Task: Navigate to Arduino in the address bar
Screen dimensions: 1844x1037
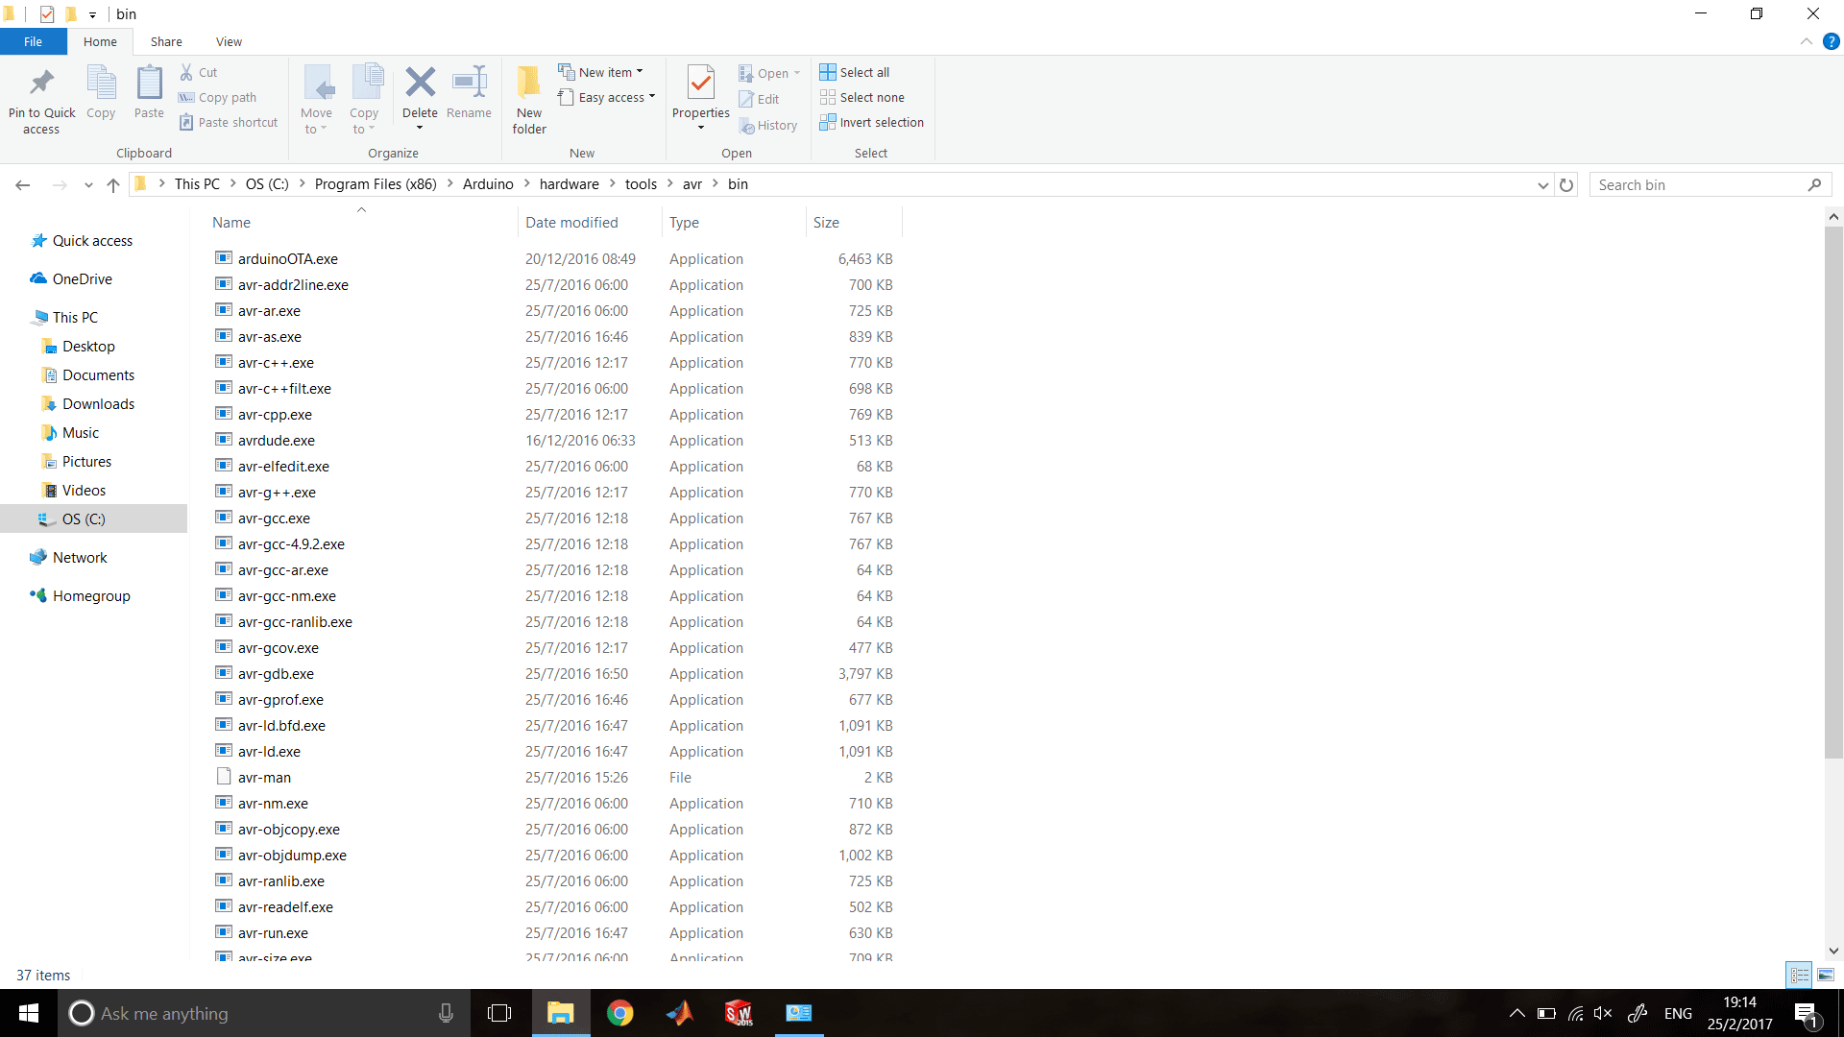Action: pyautogui.click(x=488, y=183)
